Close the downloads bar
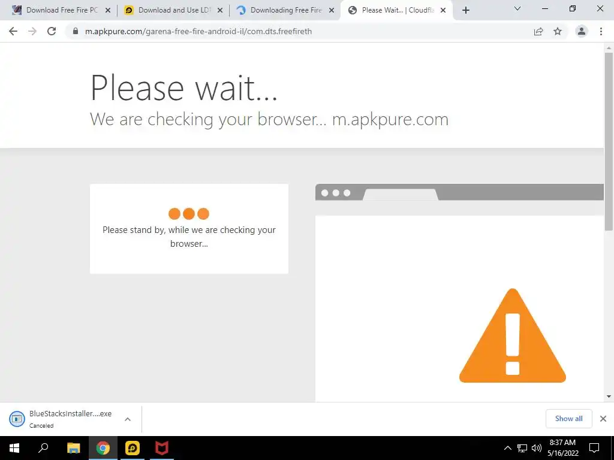The width and height of the screenshot is (614, 460). click(603, 419)
